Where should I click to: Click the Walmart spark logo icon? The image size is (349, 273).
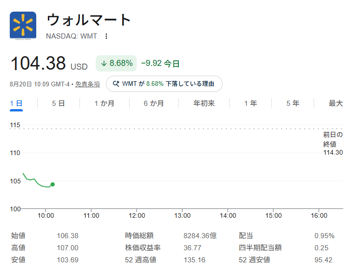pyautogui.click(x=23, y=25)
